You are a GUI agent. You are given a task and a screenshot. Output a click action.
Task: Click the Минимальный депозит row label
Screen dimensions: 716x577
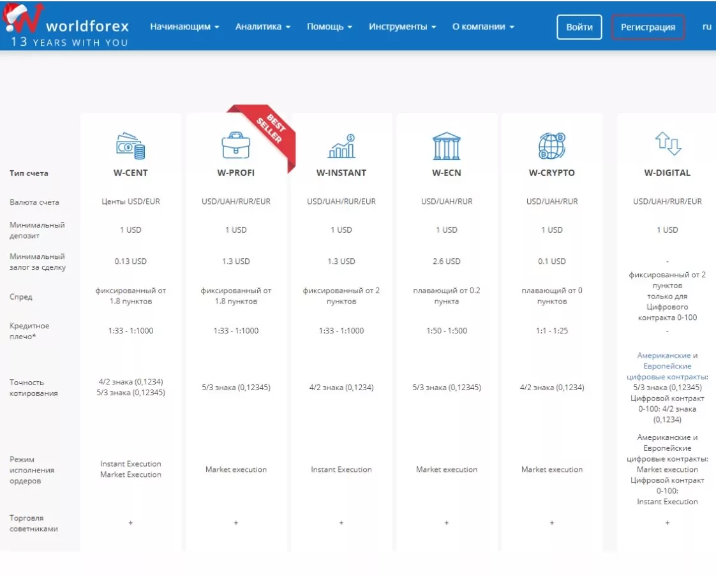coord(37,230)
